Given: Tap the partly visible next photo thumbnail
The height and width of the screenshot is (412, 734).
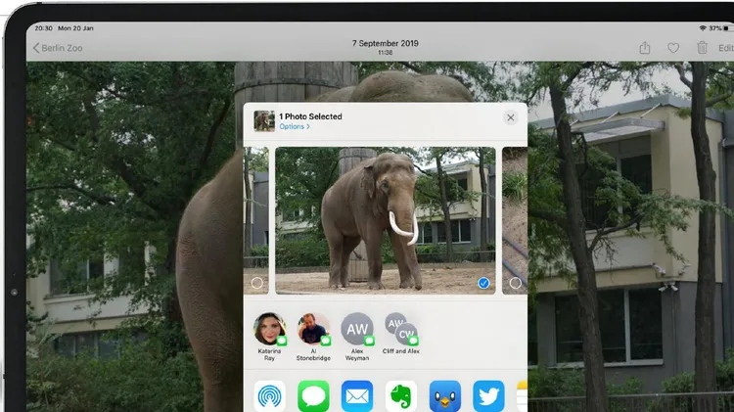Looking at the screenshot, I should [515, 220].
